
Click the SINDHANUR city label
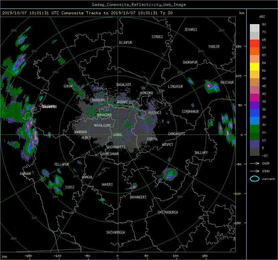190,112
